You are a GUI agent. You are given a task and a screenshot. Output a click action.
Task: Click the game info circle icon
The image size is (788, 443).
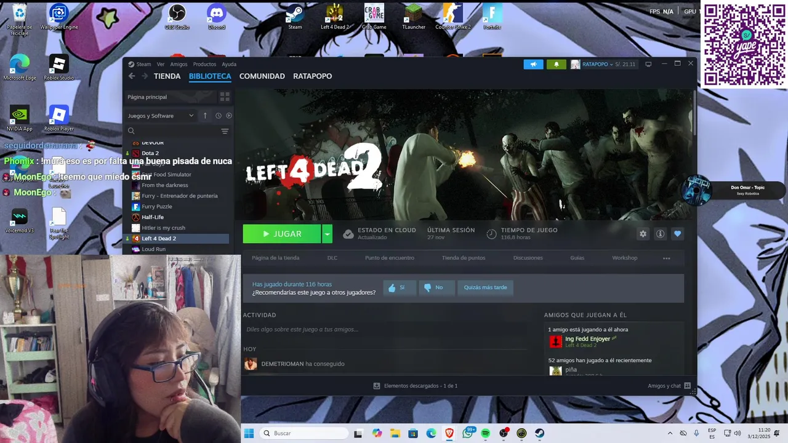click(660, 234)
